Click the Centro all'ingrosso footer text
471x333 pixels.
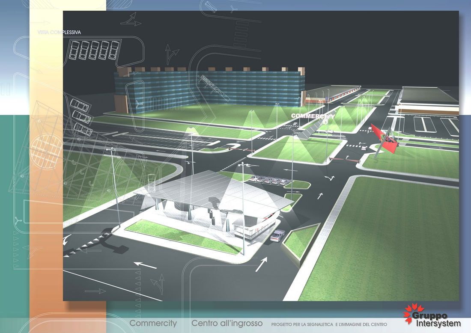click(x=227, y=323)
